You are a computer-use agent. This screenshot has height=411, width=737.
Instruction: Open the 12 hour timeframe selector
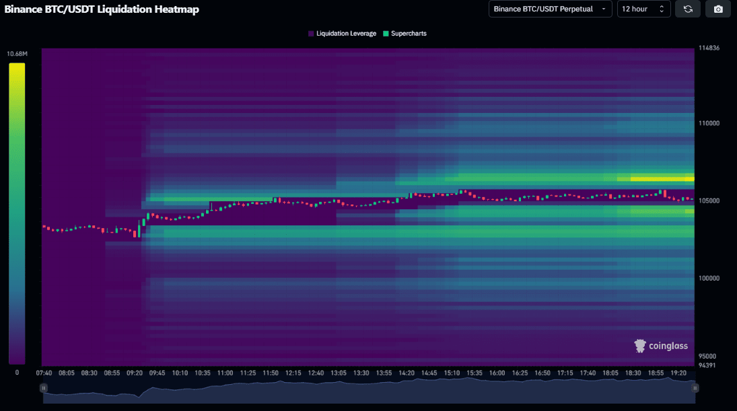pyautogui.click(x=643, y=9)
